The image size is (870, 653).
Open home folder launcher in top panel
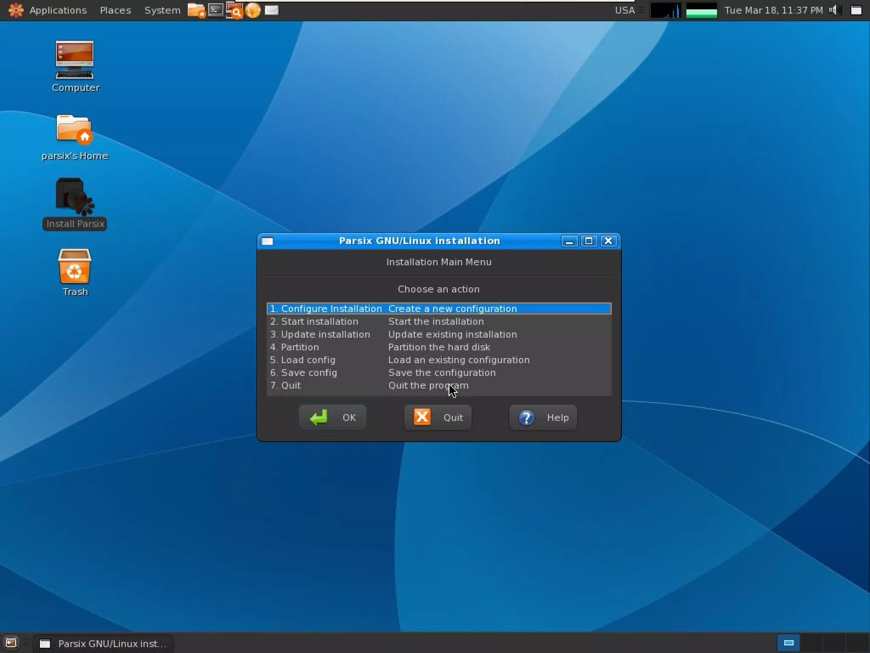[196, 10]
